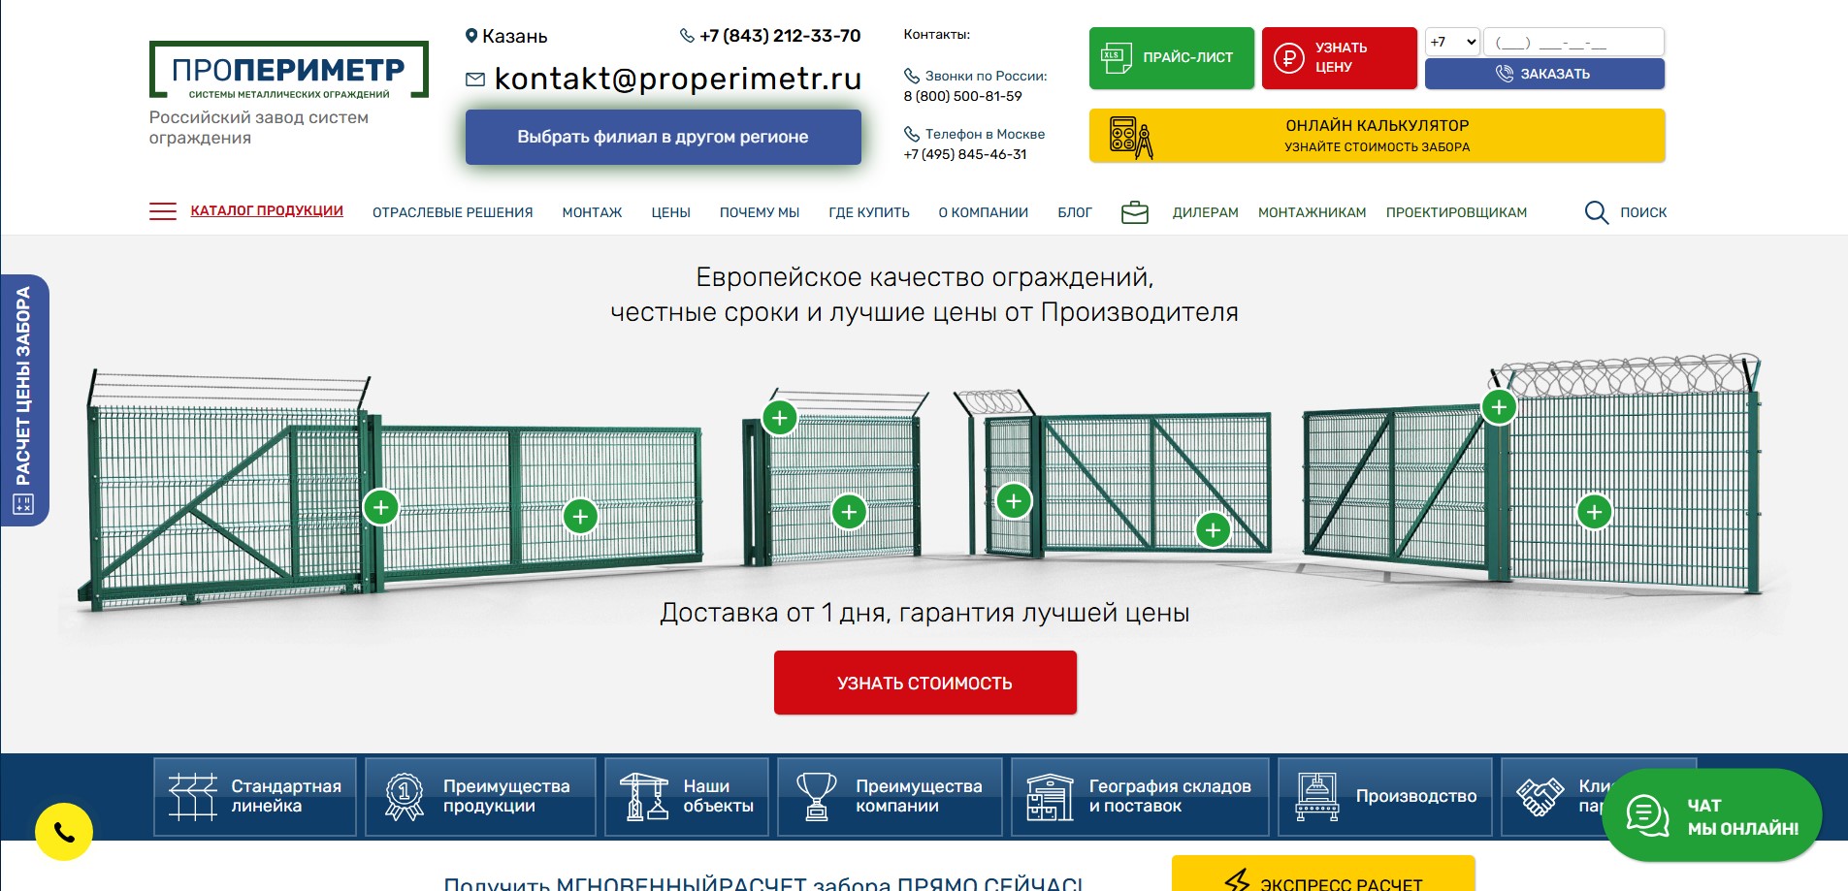This screenshot has height=891, width=1848.
Task: Expand the country code +7 dropdown
Action: click(x=1451, y=42)
